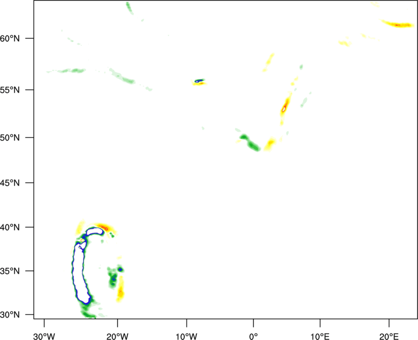The image size is (418, 340).
Task: Click the 60°N latitude label
Action: (10, 39)
